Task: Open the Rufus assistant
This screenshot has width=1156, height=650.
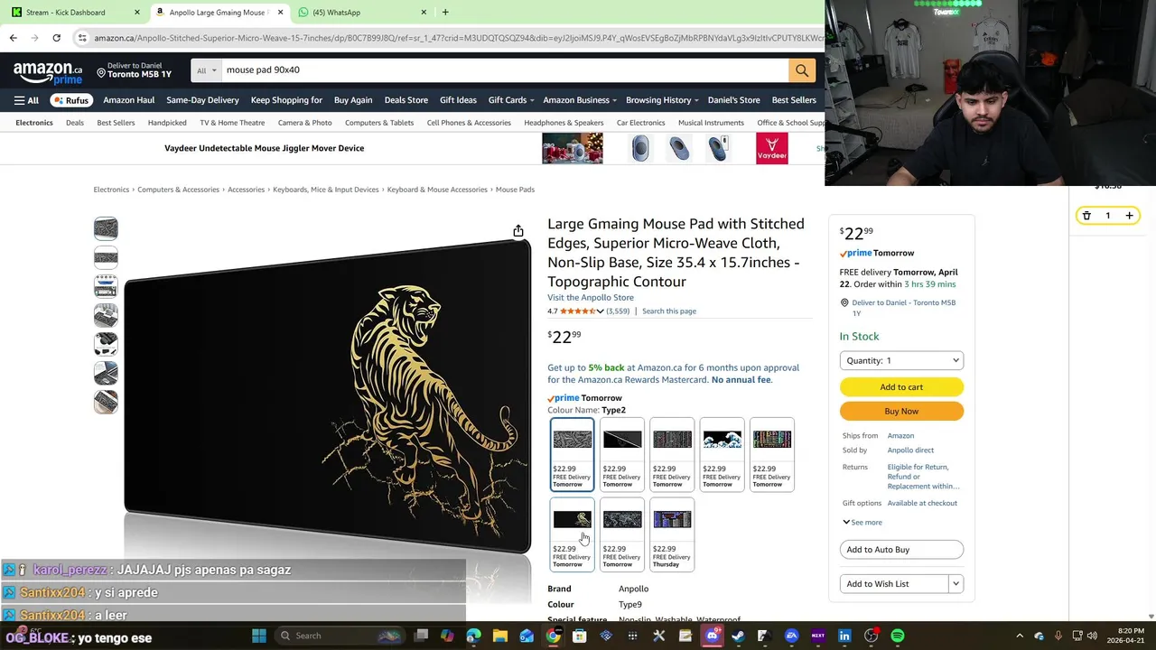Action: pyautogui.click(x=71, y=100)
